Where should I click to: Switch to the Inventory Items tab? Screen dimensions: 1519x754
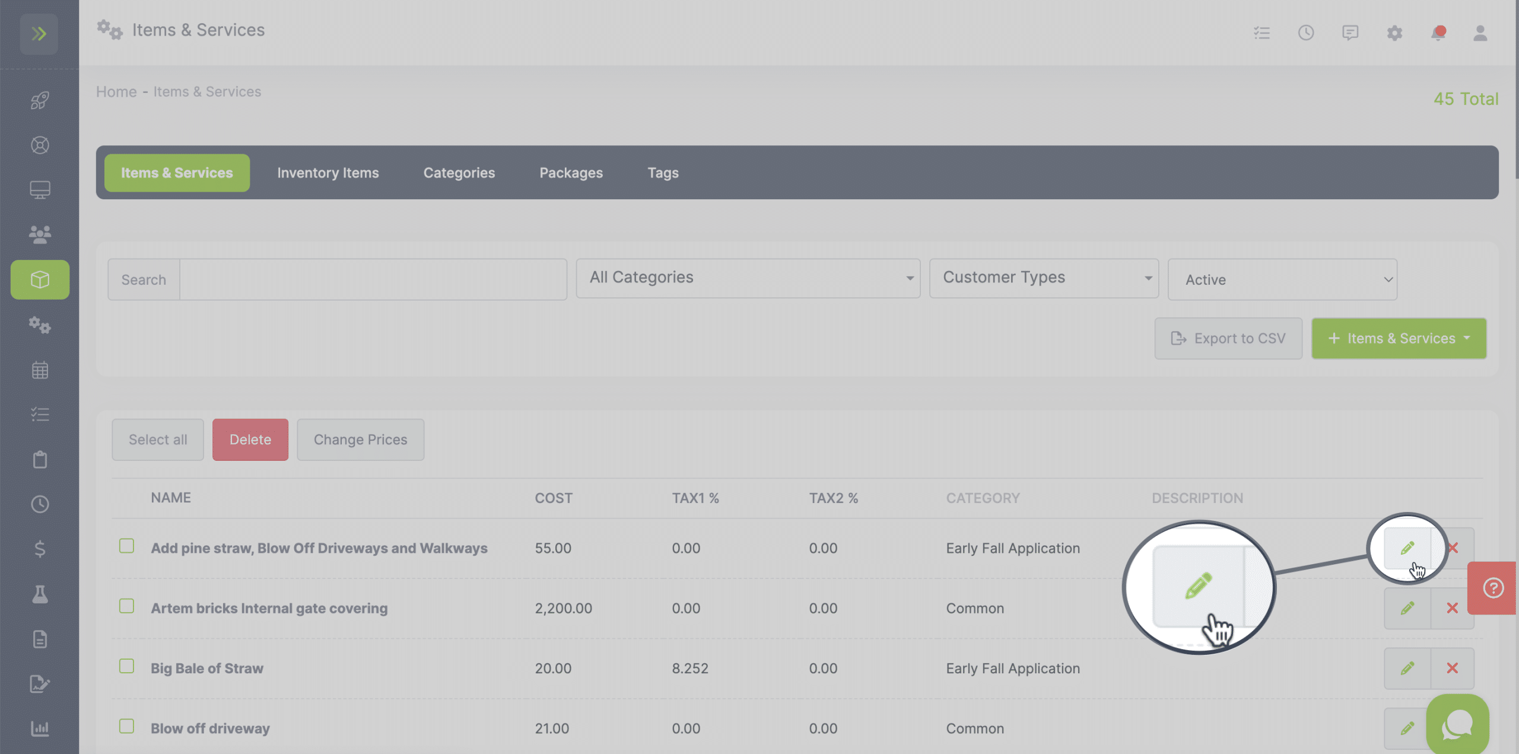328,173
